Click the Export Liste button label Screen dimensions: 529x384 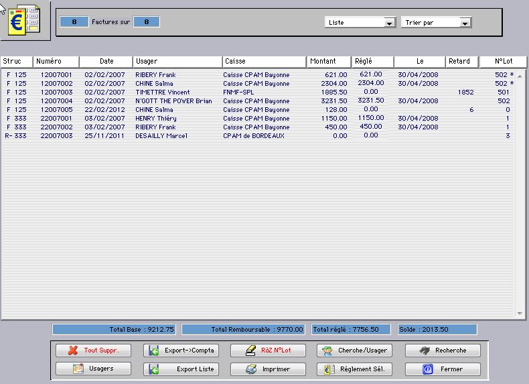point(196,369)
